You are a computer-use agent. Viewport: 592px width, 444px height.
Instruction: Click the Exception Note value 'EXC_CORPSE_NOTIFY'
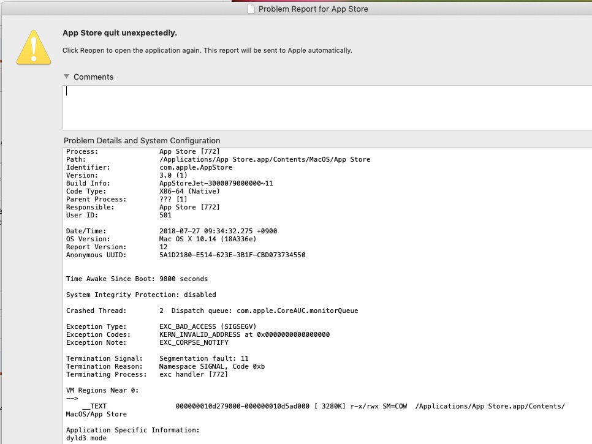coord(194,342)
